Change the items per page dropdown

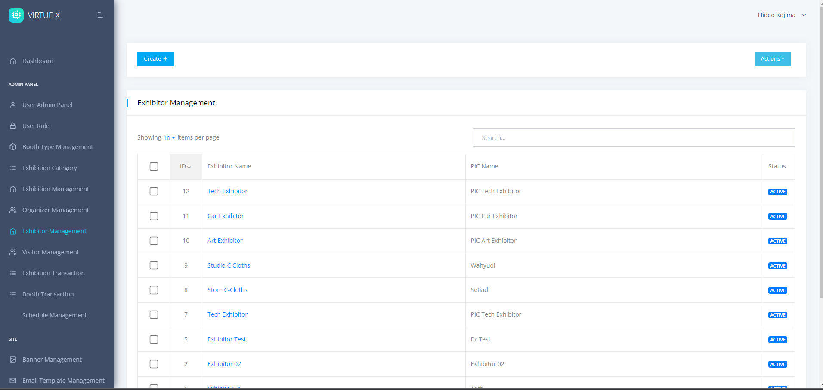(x=169, y=138)
